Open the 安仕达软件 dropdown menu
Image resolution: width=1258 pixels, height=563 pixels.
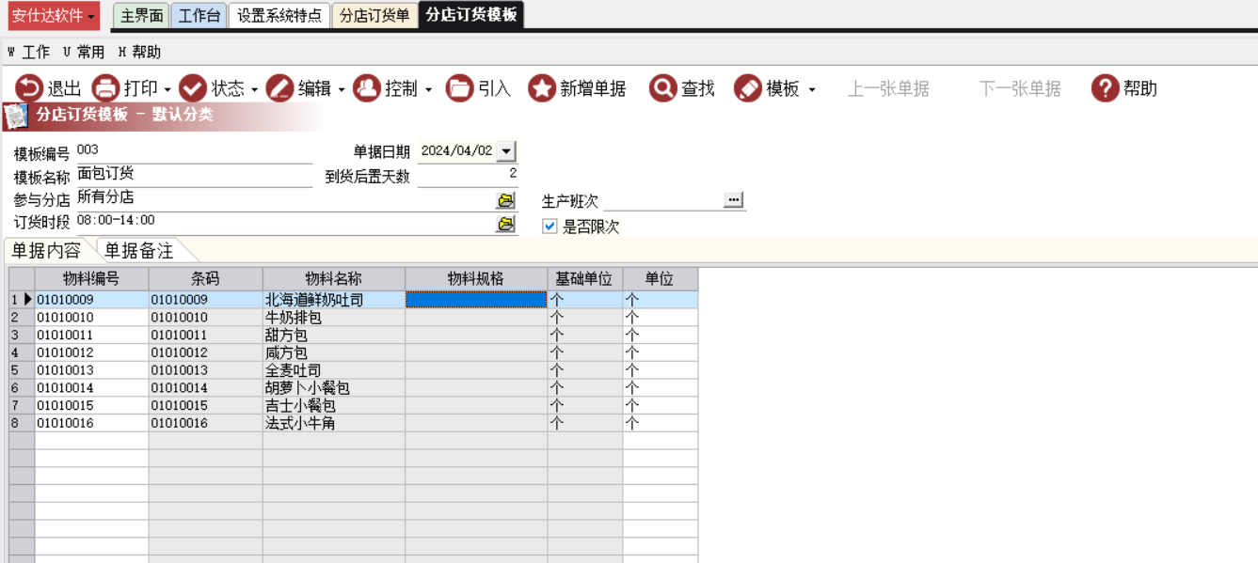pyautogui.click(x=53, y=16)
